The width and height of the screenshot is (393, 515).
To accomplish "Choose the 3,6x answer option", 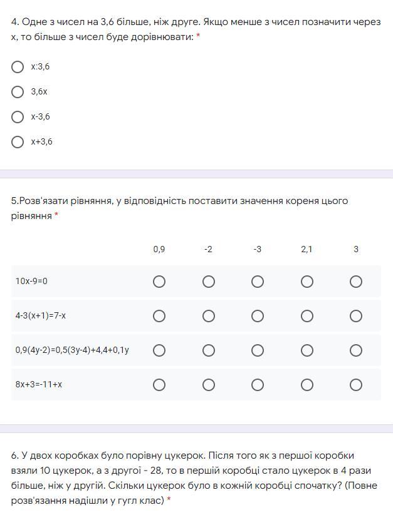I will pyautogui.click(x=18, y=92).
